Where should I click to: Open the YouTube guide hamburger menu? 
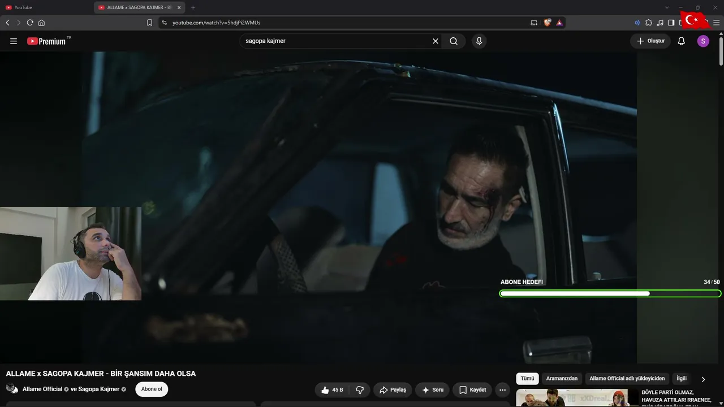click(x=14, y=41)
